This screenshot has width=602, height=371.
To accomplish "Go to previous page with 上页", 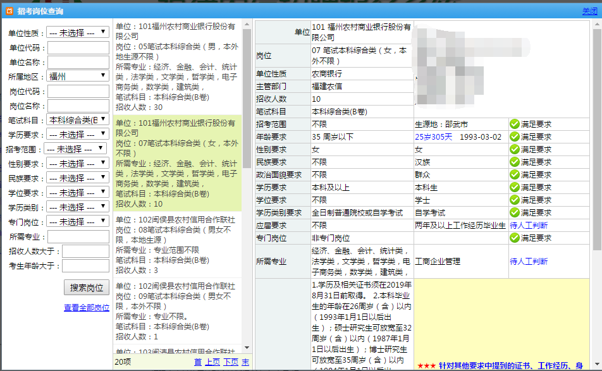I will point(212,362).
